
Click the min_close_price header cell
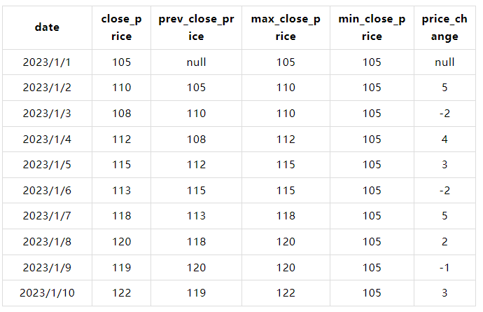(372, 27)
